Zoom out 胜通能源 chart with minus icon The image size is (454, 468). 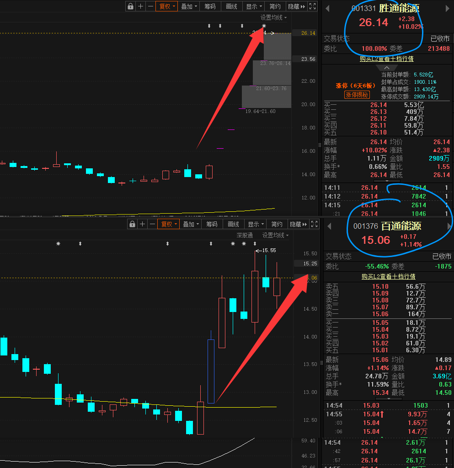tap(150, 6)
